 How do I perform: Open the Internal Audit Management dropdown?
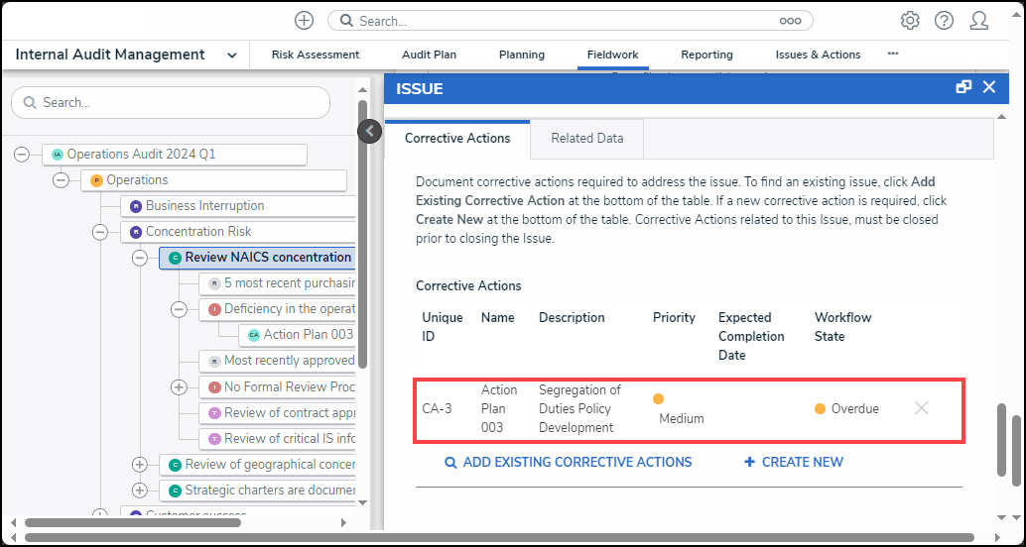[x=232, y=55]
